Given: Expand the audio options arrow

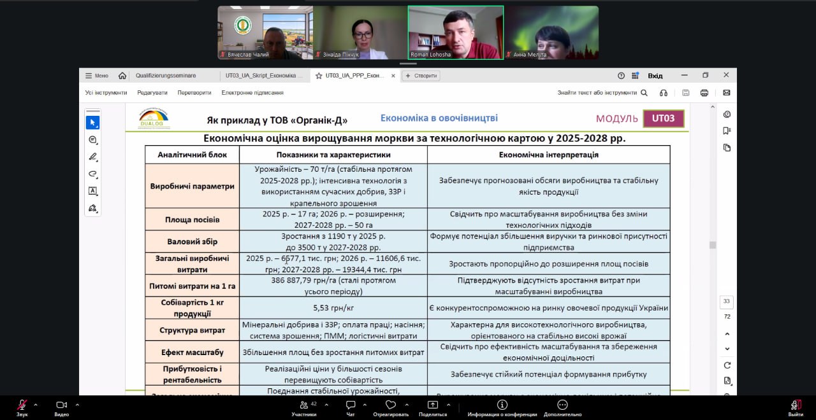Looking at the screenshot, I should click(36, 405).
